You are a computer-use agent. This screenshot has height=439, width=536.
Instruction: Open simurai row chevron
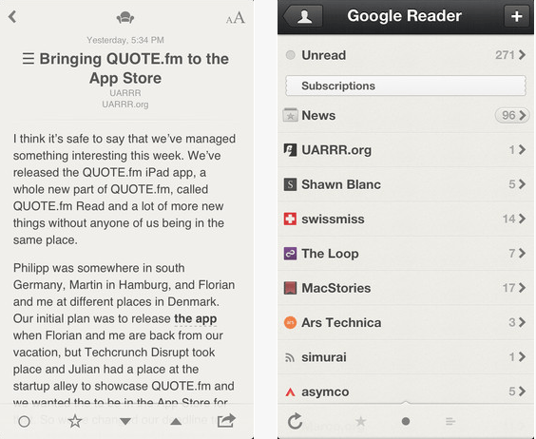(x=522, y=356)
